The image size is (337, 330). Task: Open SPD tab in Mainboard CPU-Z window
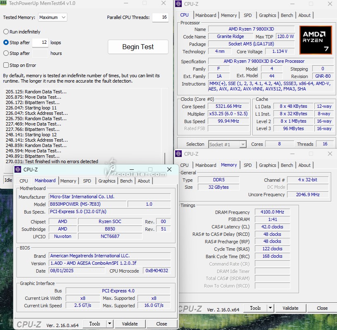[x=87, y=181]
